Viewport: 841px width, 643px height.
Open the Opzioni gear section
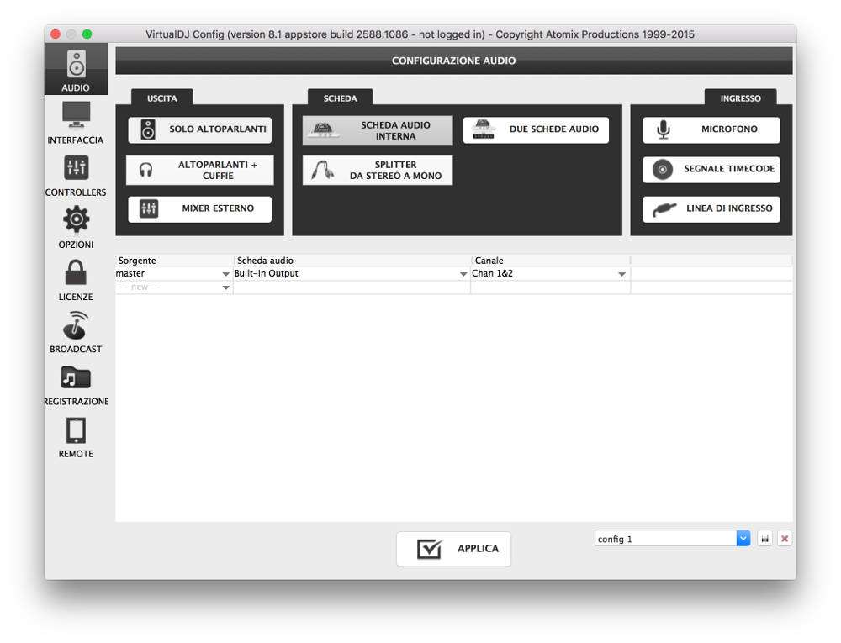point(76,227)
